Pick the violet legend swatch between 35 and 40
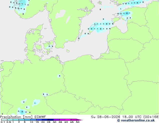The width and height of the screenshot is (159, 123). [x=62, y=120]
